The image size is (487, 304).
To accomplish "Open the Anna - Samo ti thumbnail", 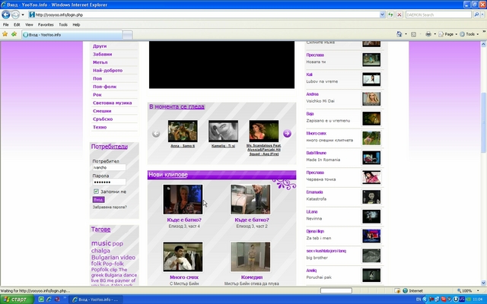I will click(x=183, y=131).
